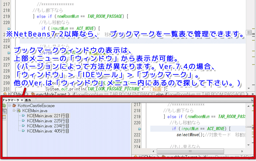Viewport: 256px width, 161px height.
Task: Click the preview pane vertical scrollbar up arrow
Action: pos(248,106)
